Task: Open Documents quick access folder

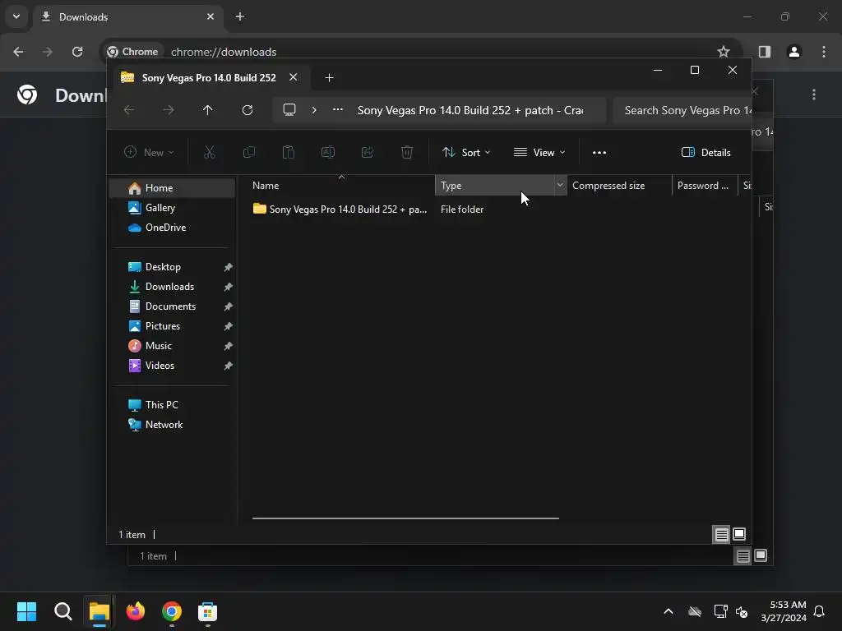Action: point(172,306)
